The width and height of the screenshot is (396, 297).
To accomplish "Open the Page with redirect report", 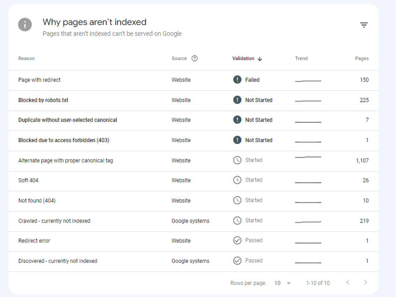I will tap(39, 80).
